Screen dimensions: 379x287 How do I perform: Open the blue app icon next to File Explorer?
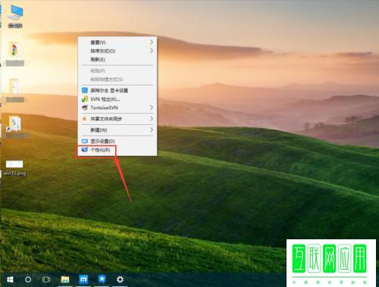83,279
